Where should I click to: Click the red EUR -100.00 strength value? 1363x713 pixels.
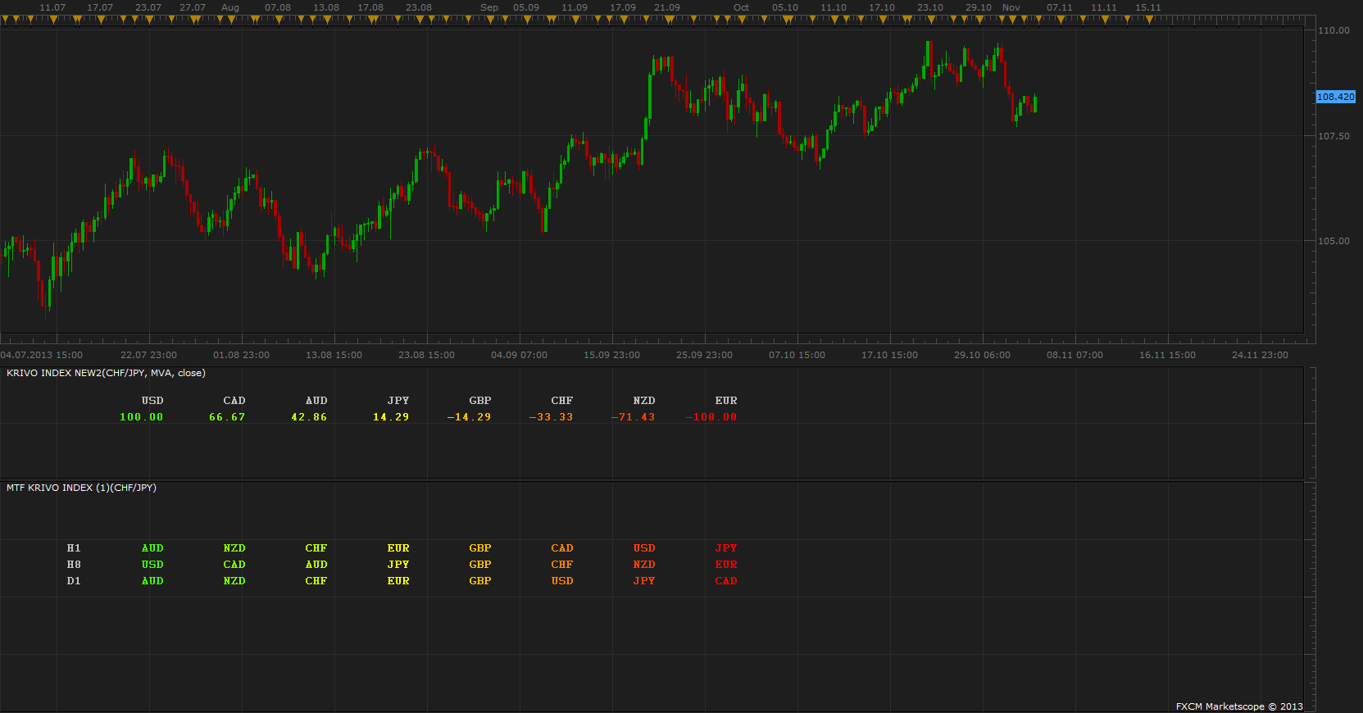pos(712,417)
